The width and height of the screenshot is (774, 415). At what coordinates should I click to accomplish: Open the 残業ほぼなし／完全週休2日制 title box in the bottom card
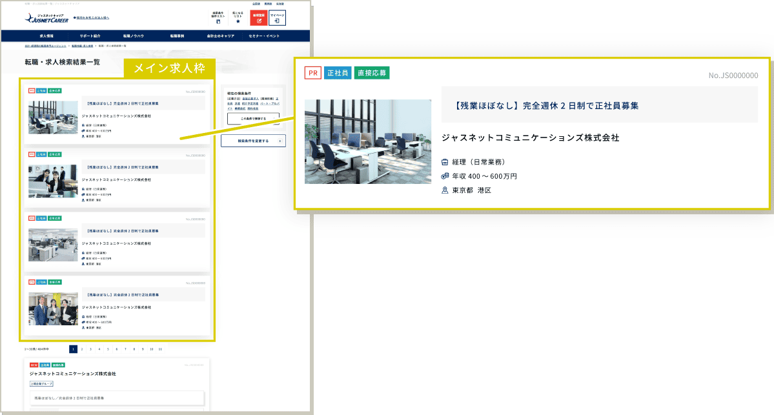click(116, 398)
